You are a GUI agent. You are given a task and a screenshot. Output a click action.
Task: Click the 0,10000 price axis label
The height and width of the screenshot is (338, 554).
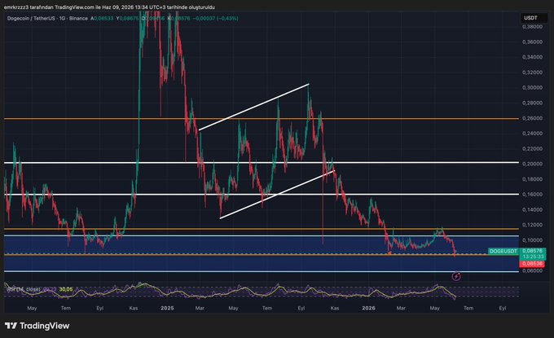point(532,240)
